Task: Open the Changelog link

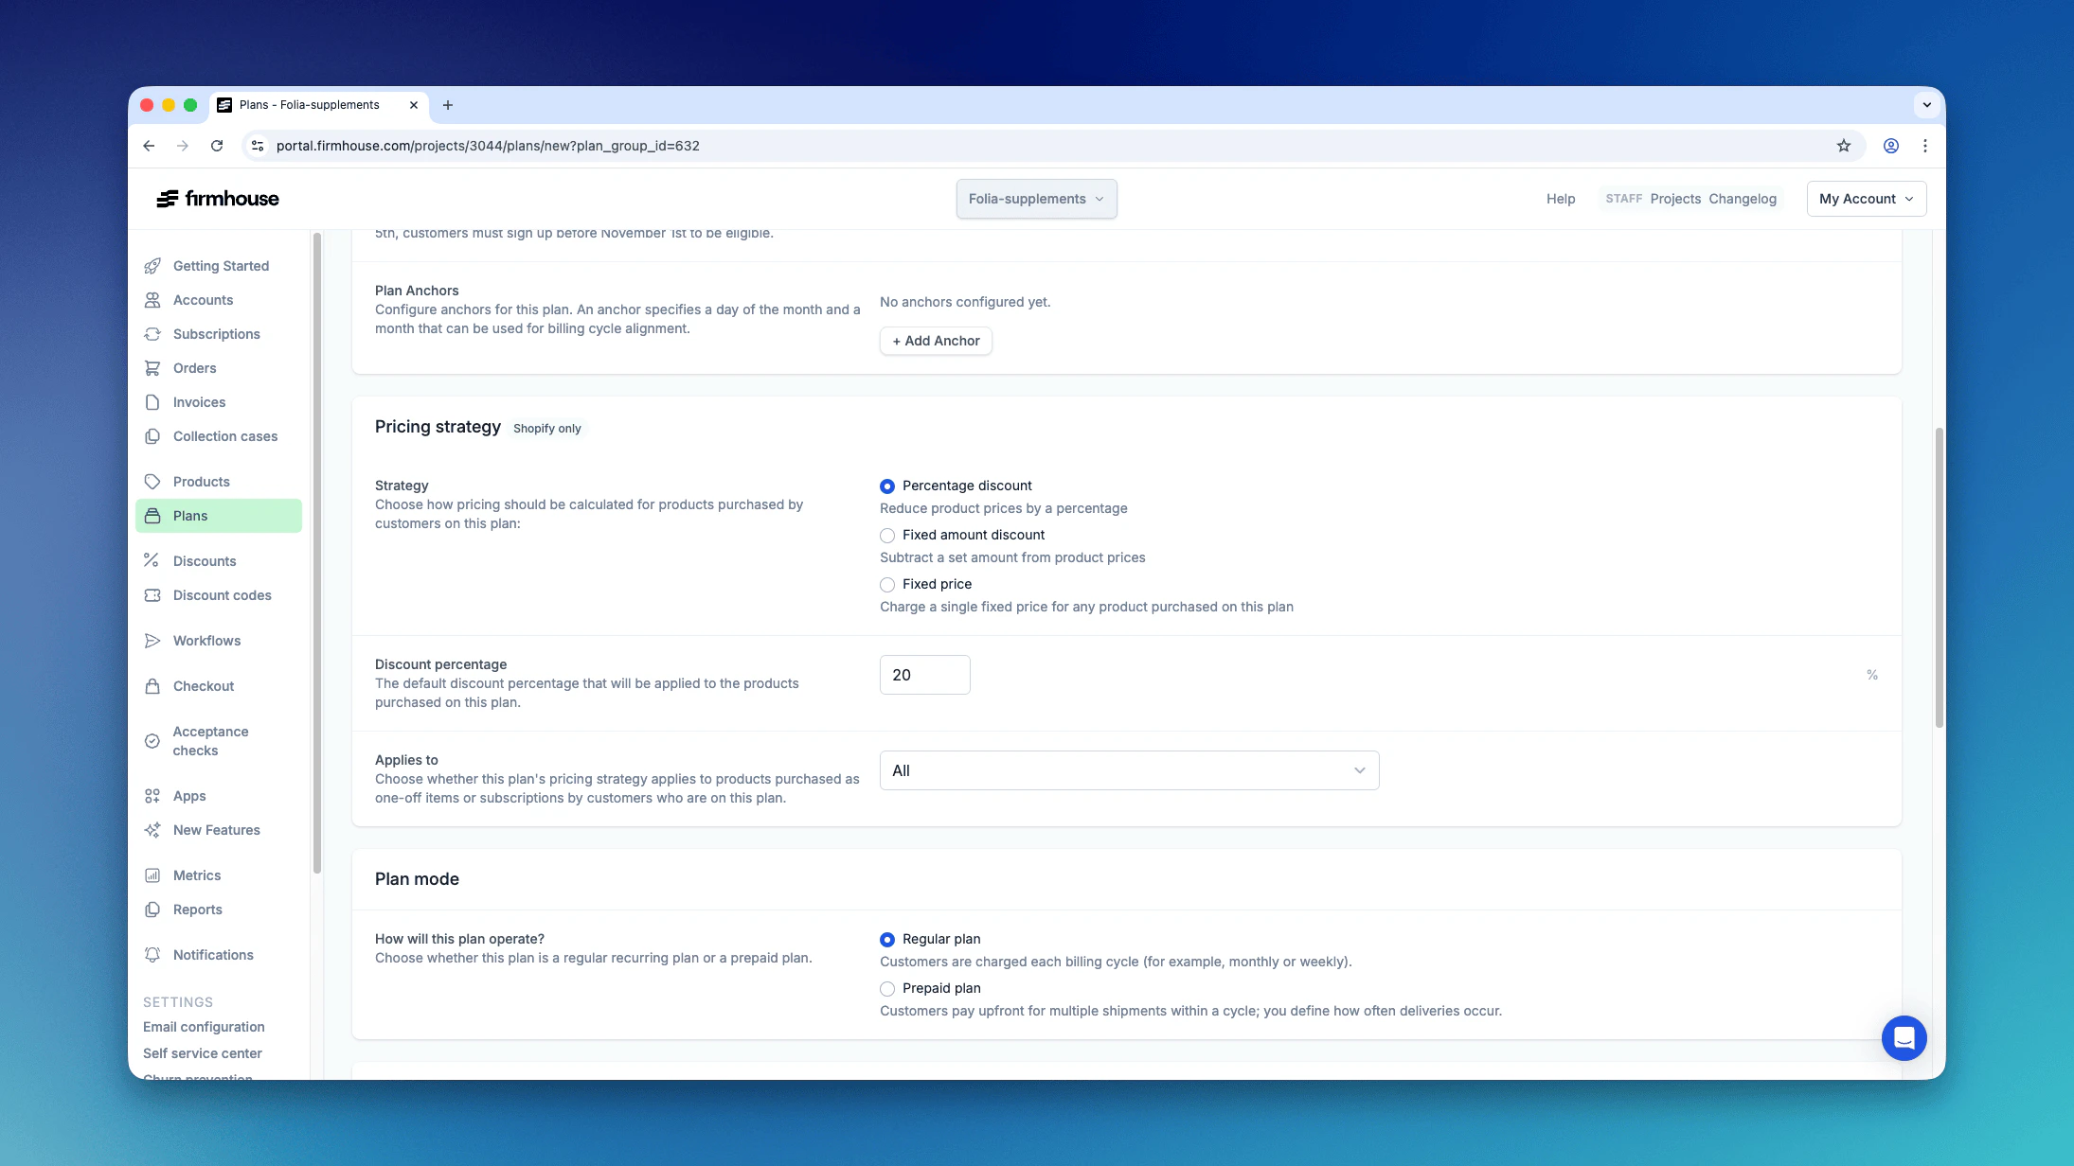Action: pyautogui.click(x=1742, y=199)
